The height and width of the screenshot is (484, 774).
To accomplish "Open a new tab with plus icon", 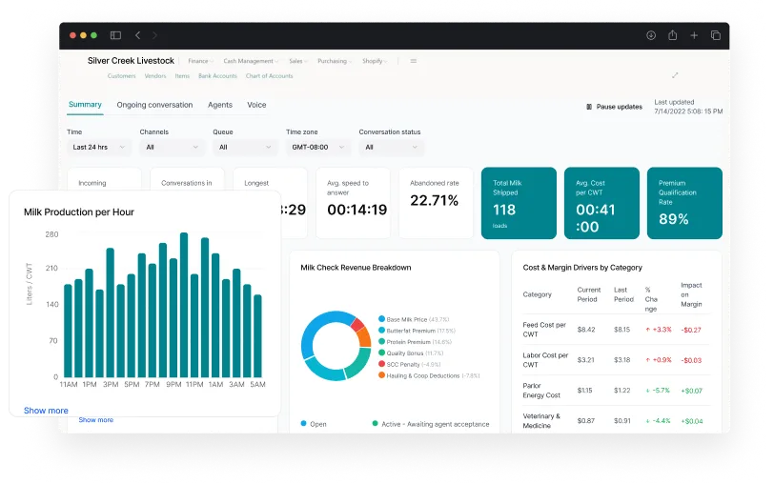I will 694,35.
